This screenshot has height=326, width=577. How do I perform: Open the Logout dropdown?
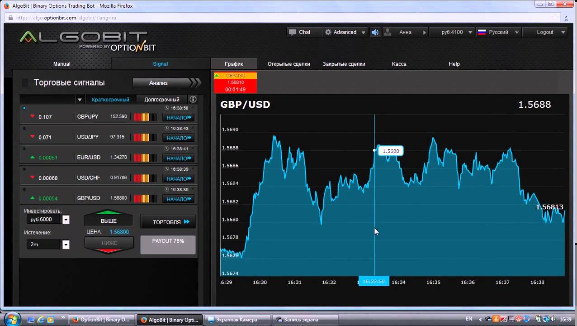[x=545, y=32]
